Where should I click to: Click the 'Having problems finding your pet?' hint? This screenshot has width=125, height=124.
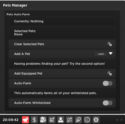click(59, 64)
